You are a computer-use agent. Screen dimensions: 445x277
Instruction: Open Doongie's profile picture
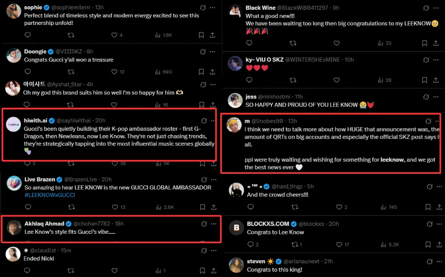13,56
